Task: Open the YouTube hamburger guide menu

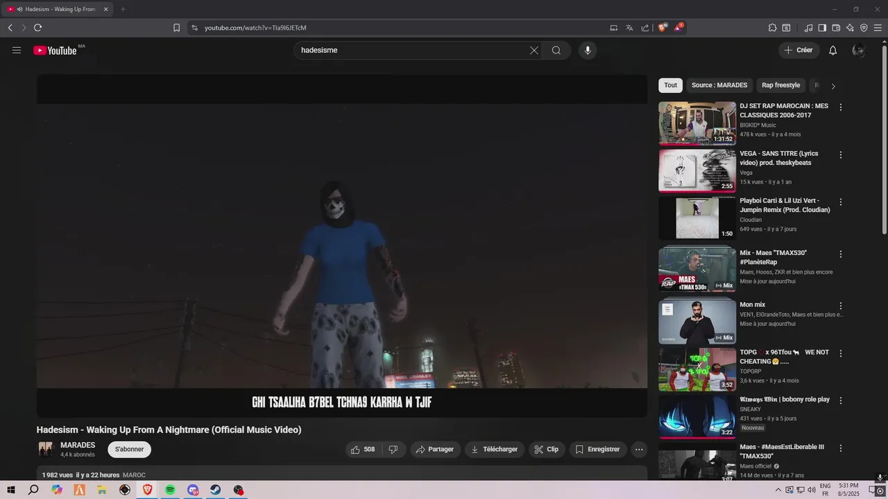Action: pyautogui.click(x=17, y=50)
